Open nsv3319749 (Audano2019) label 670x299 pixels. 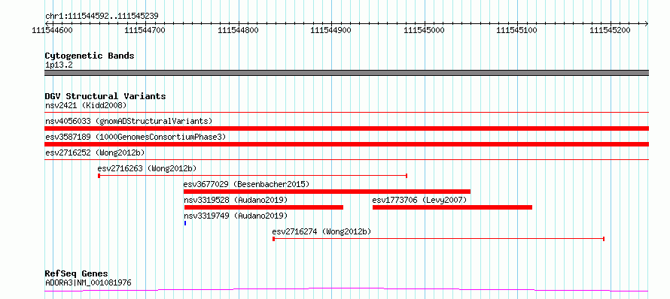(x=236, y=216)
